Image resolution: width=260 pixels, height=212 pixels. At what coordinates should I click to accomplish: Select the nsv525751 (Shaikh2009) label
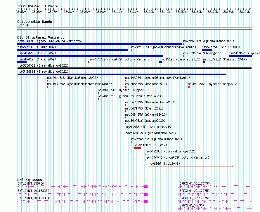click(x=221, y=47)
